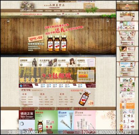Open the 检测报告 card
This screenshot has height=135, width=139.
[86, 62]
